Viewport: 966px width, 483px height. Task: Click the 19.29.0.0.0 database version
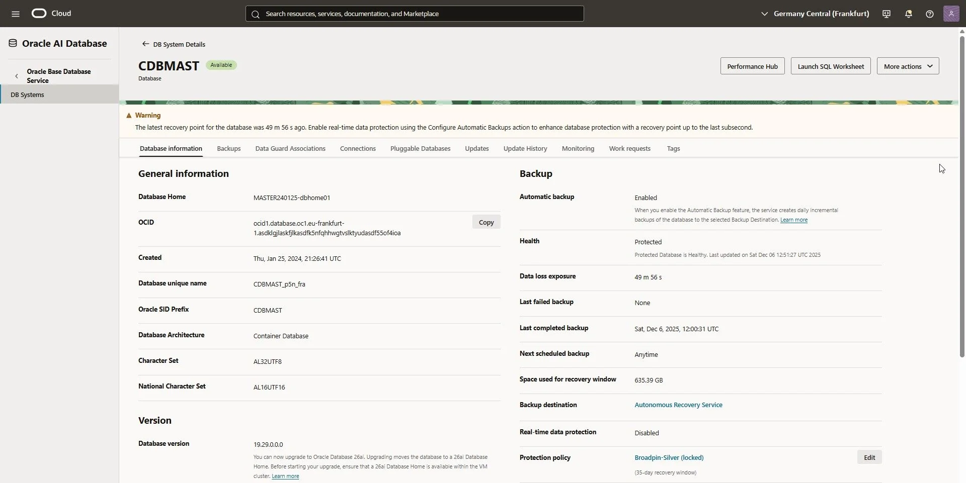268,444
